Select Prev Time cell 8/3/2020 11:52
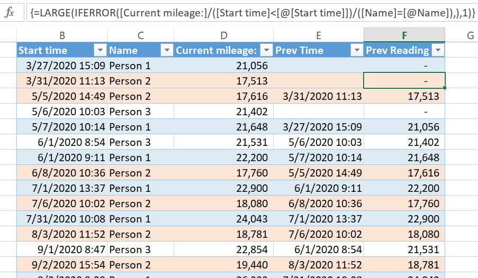Screen dimensions: 478x278 (319, 265)
